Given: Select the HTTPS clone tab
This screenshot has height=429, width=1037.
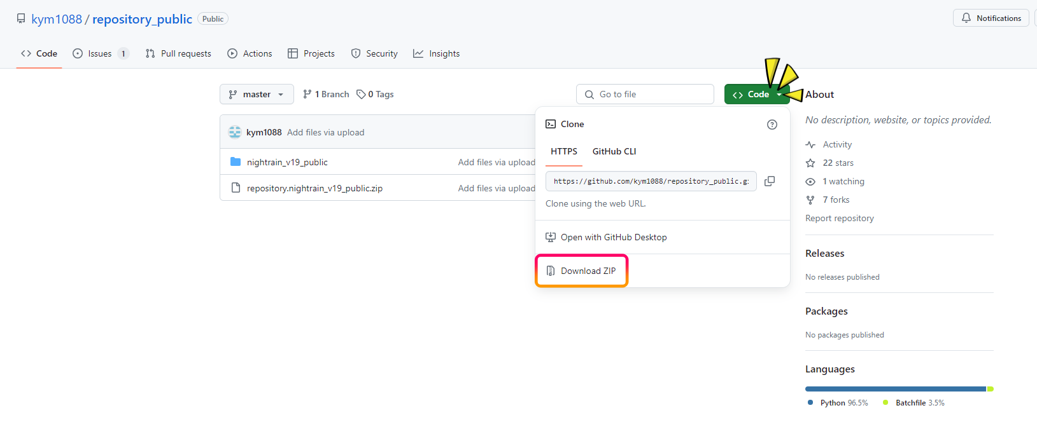Looking at the screenshot, I should click(x=564, y=151).
